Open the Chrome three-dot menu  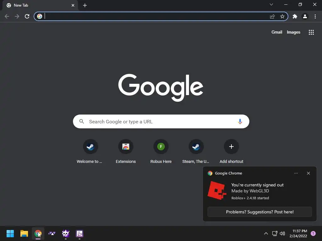point(315,16)
